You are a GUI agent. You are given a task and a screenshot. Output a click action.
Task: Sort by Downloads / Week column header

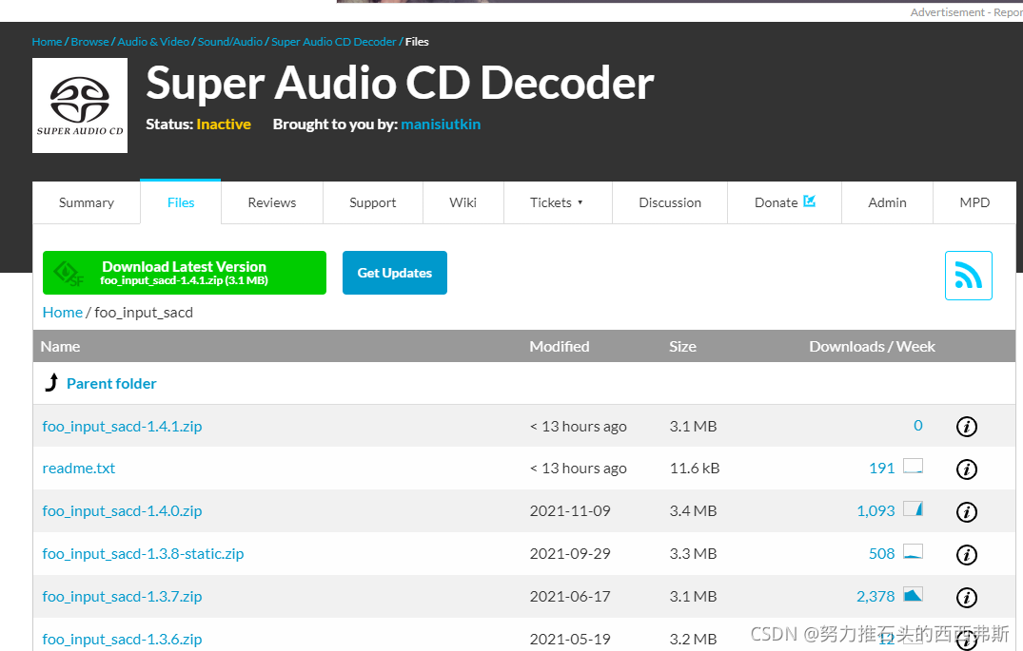click(873, 347)
